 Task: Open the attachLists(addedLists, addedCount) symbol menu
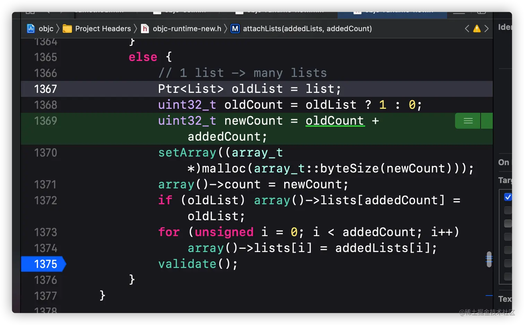tap(307, 28)
